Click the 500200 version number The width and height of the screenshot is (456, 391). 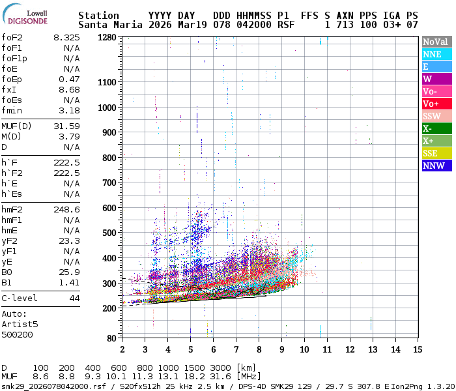tap(17, 335)
